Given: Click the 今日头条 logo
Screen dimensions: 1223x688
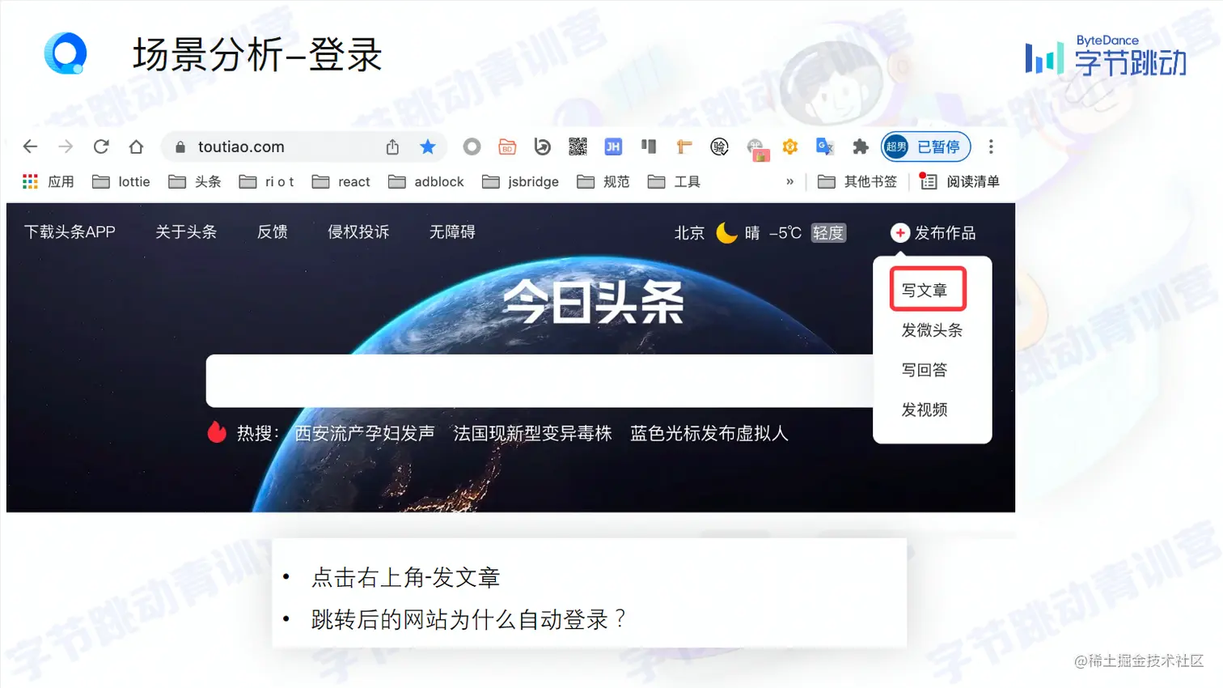Looking at the screenshot, I should point(593,302).
